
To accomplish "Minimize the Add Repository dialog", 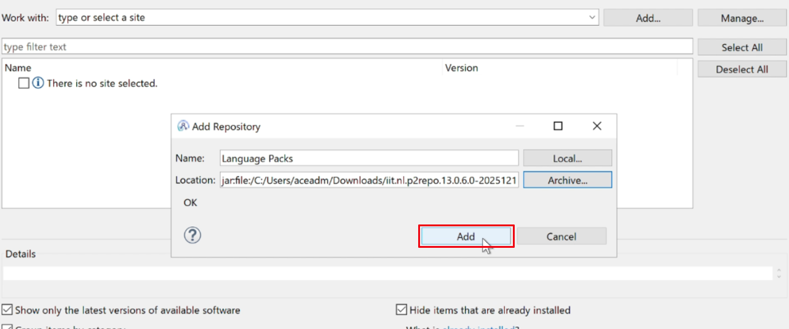I will pos(520,126).
